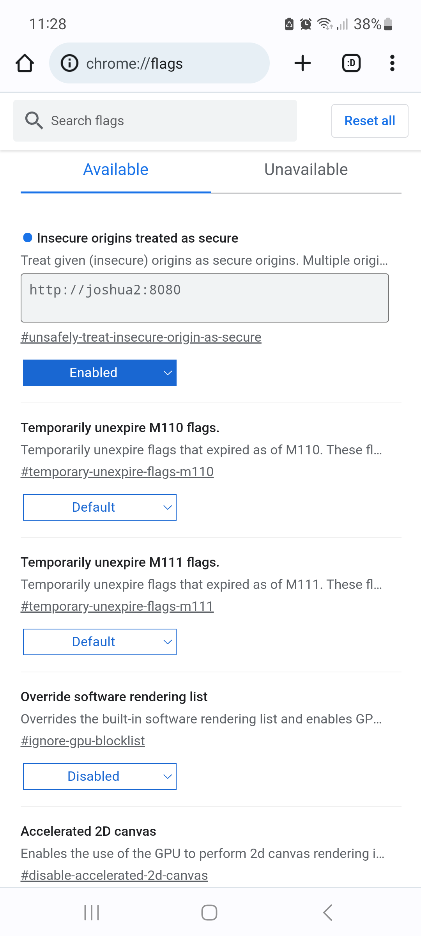Tap the Chrome home icon
Screen dimensions: 421x936
click(25, 63)
